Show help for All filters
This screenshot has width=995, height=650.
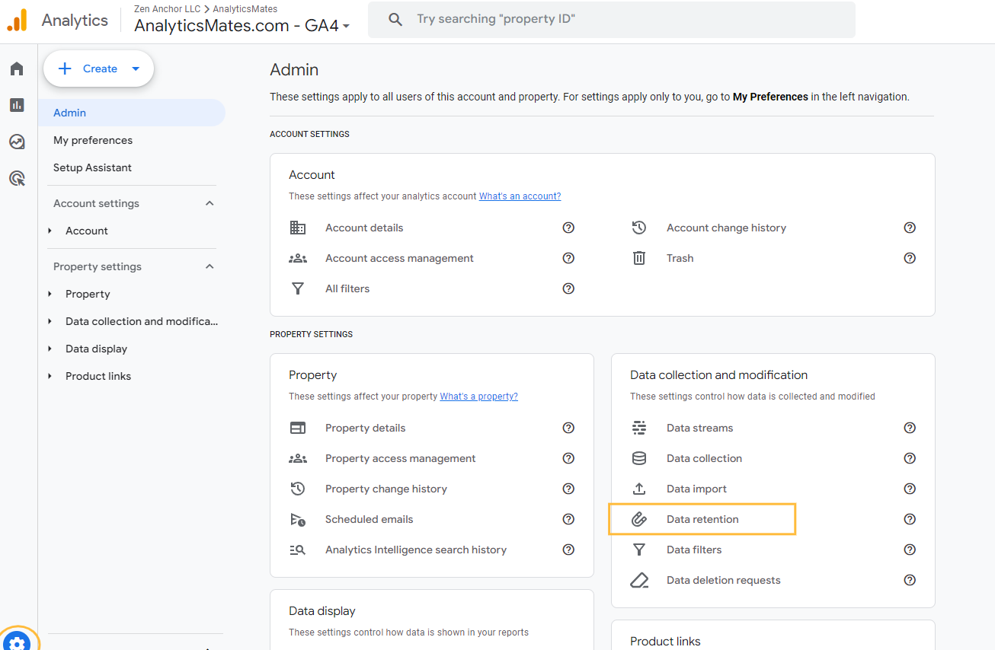(x=568, y=288)
